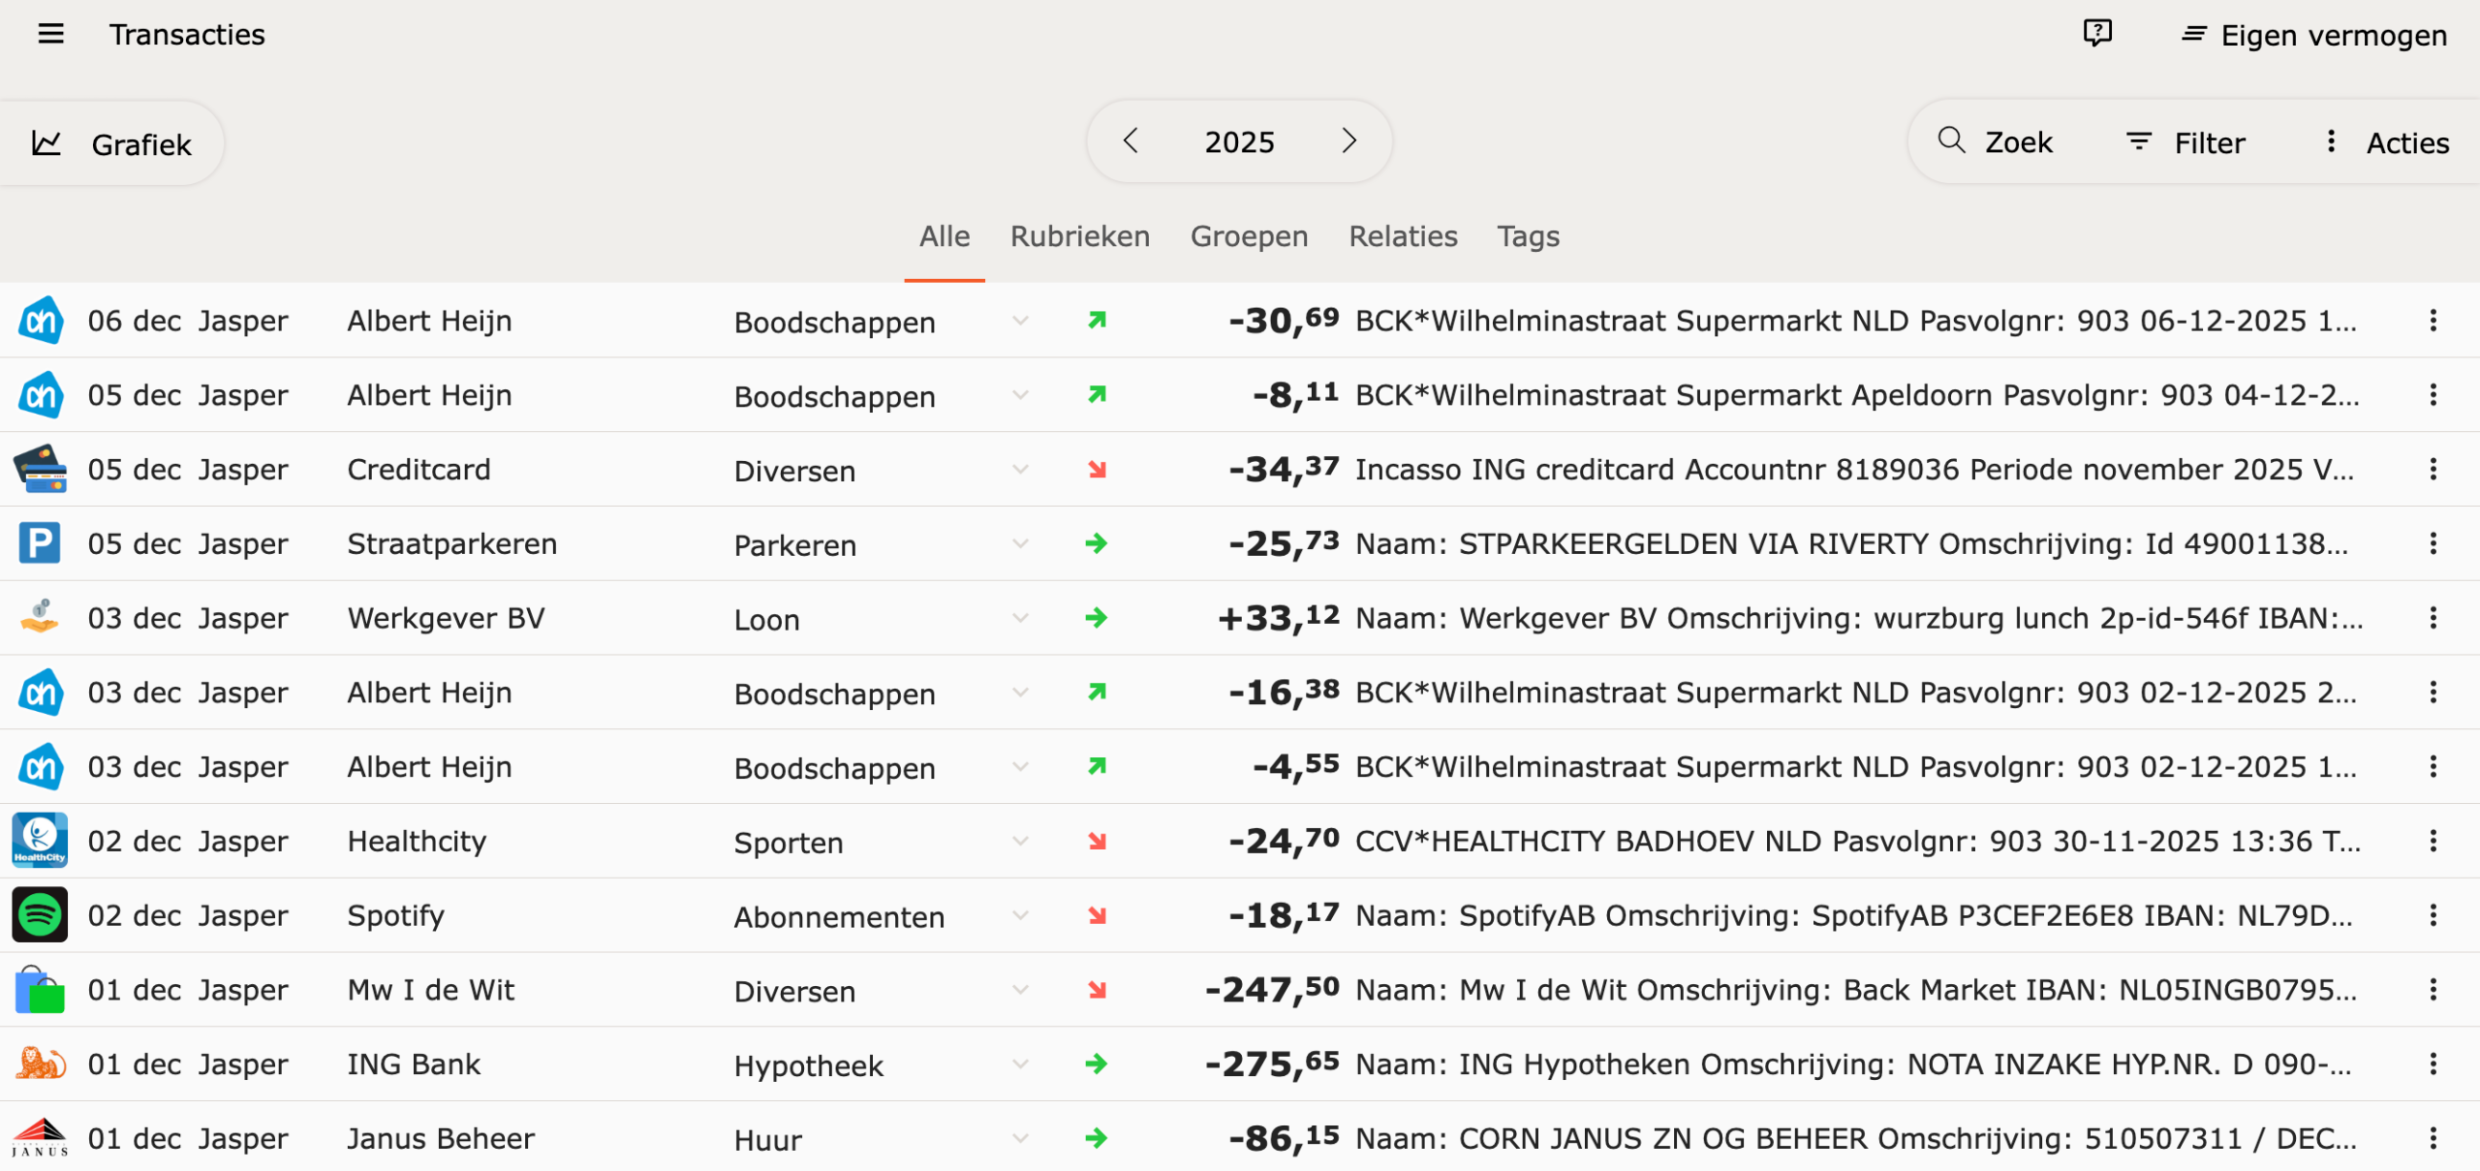Open Eigen vermogen selector
The image size is (2480, 1171).
click(2314, 35)
